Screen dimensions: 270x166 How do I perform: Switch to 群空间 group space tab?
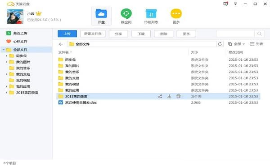(126, 16)
